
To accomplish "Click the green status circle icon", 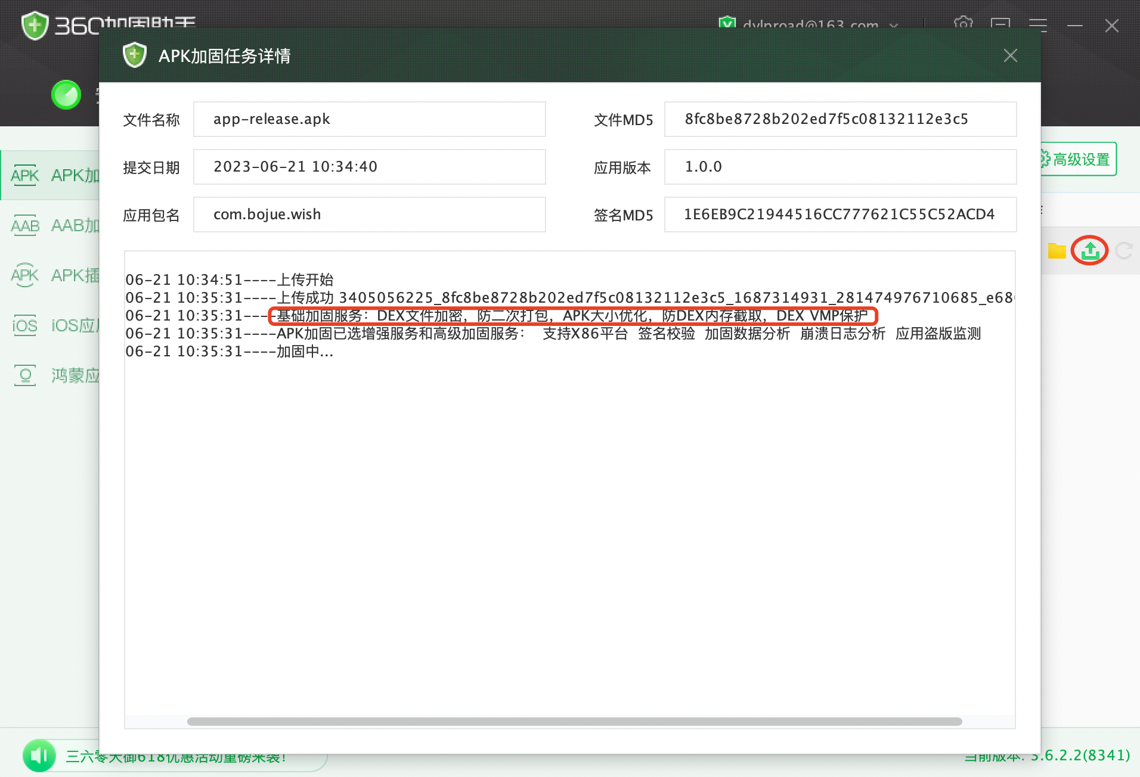I will click(x=66, y=95).
